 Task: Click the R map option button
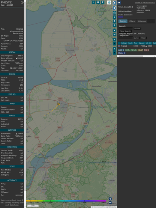point(114,49)
